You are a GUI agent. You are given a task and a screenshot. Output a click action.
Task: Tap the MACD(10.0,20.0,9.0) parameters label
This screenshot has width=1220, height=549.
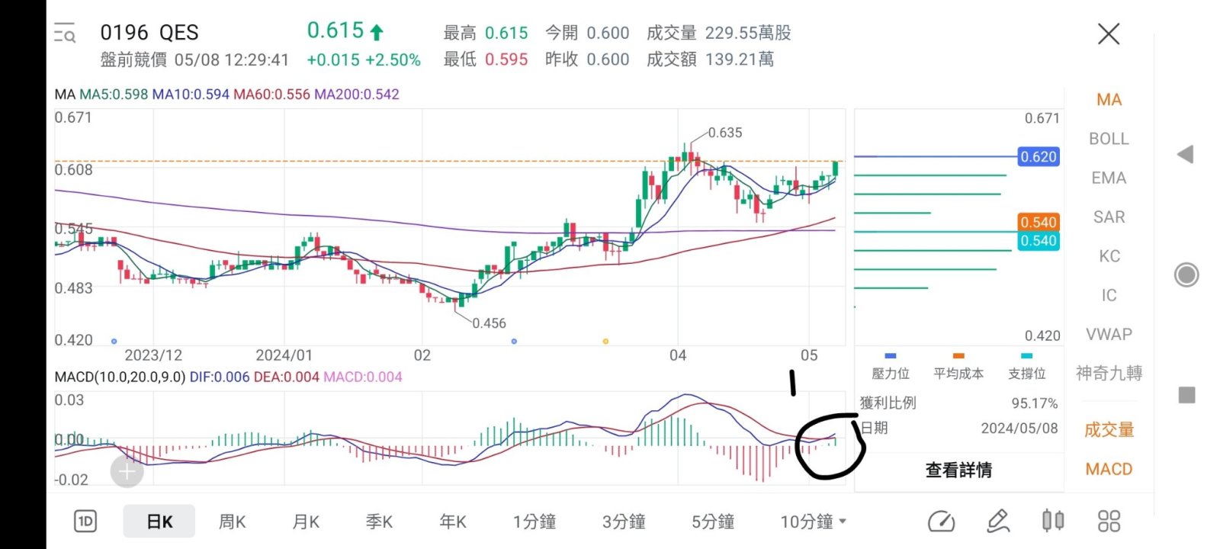click(120, 377)
